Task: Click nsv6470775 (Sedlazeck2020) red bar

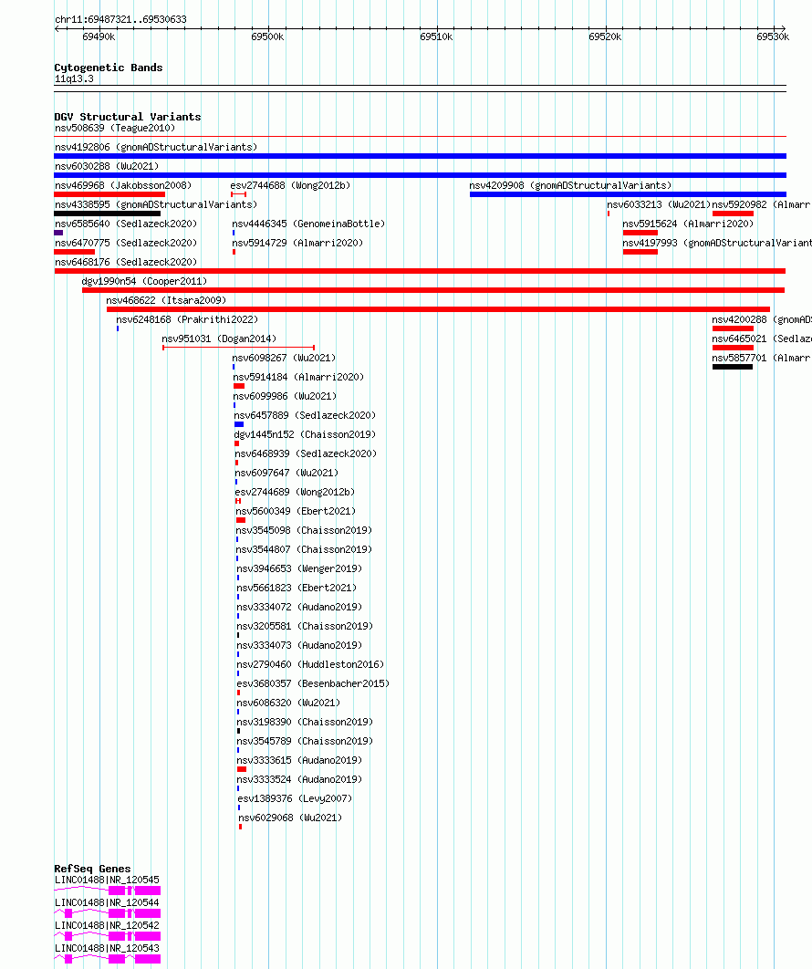Action: [74, 252]
